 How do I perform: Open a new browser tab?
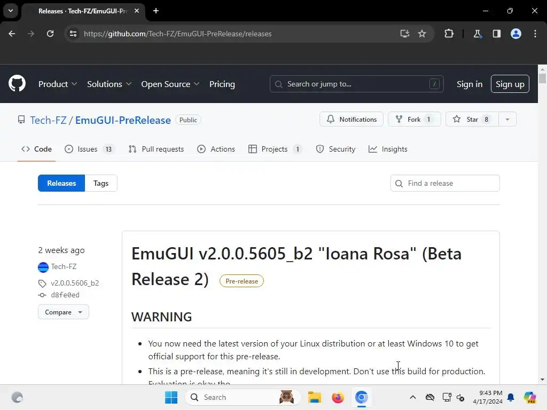click(156, 11)
